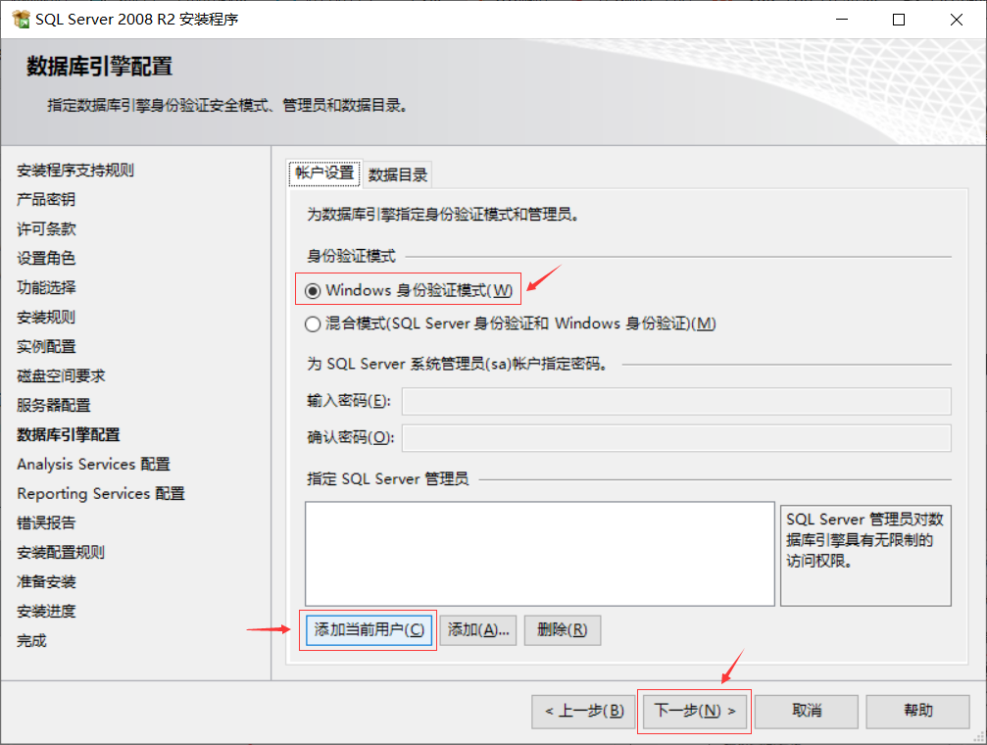The image size is (987, 745).
Task: Click the SQL Server administrators list box
Action: coord(540,554)
